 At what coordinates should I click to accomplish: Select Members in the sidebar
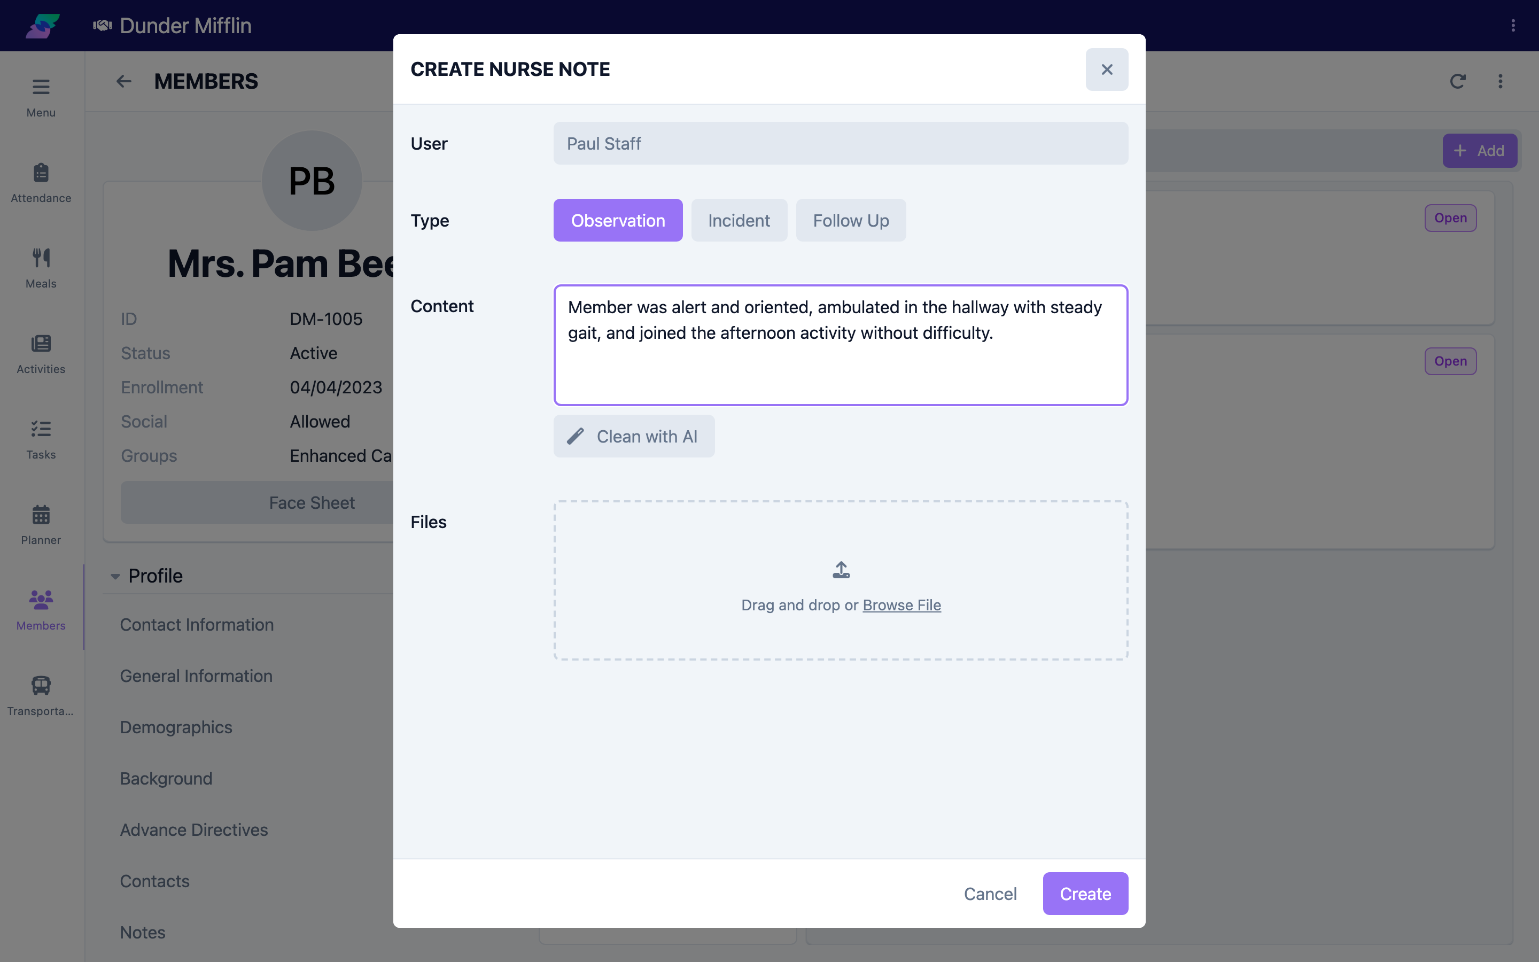point(41,611)
